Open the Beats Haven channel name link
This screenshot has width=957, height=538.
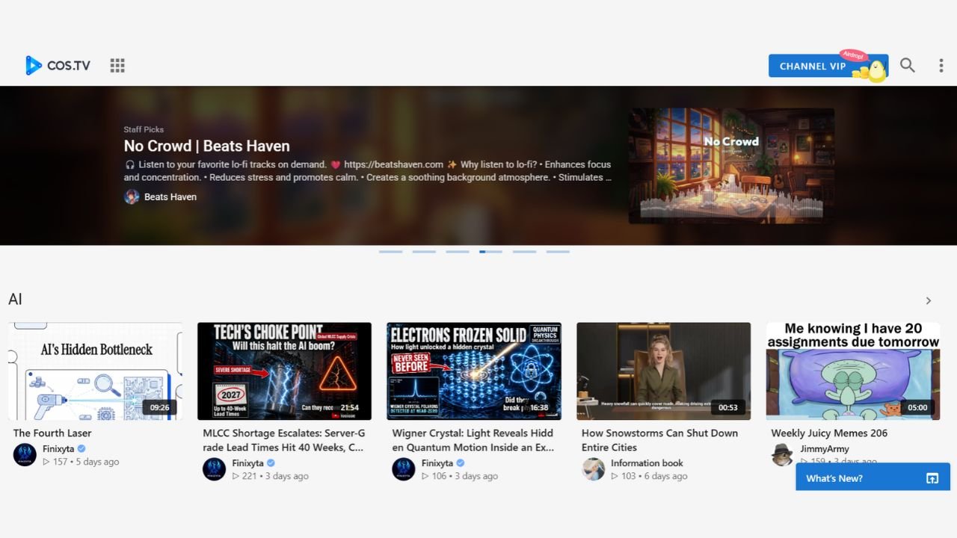click(170, 197)
